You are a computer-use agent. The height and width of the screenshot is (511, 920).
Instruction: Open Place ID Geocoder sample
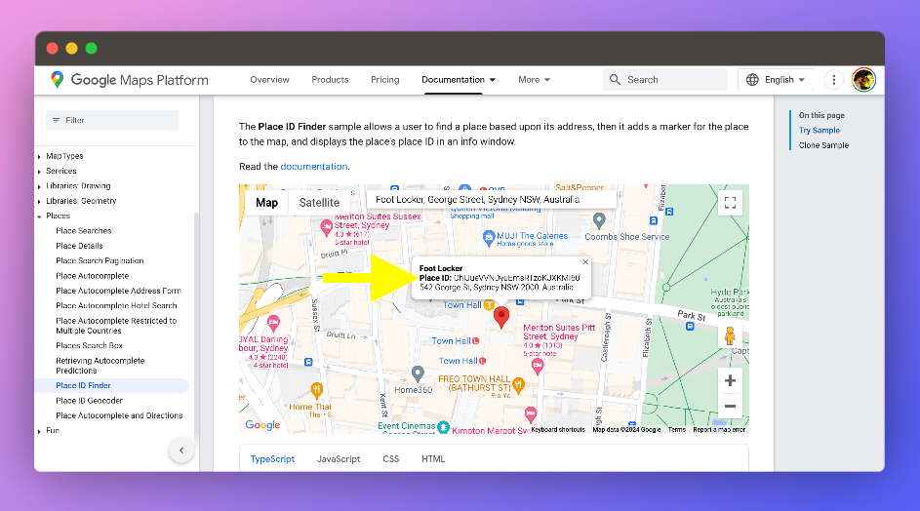click(89, 401)
